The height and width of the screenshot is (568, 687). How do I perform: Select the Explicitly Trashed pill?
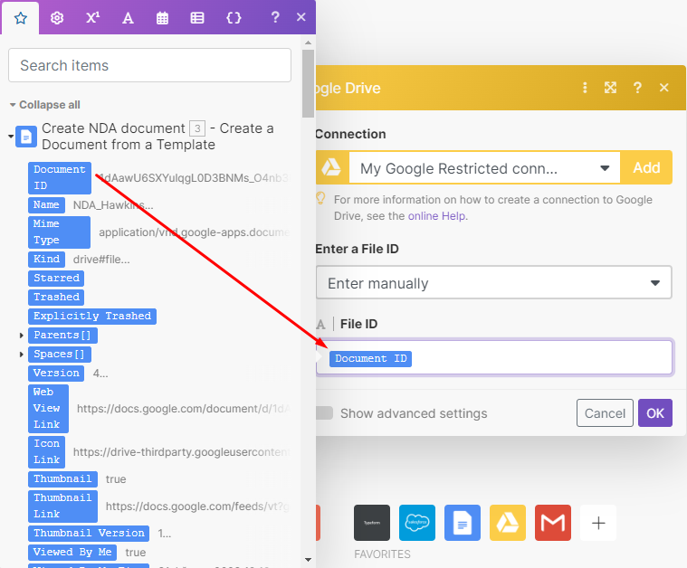(x=92, y=317)
